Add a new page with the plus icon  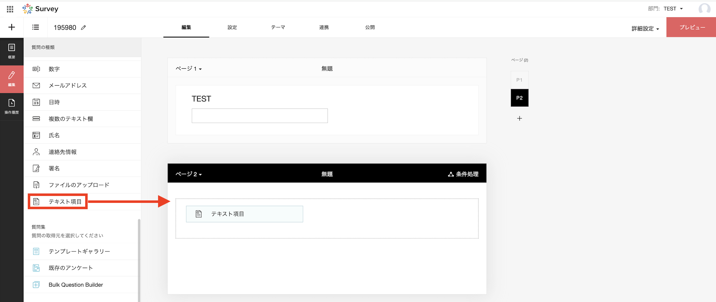point(519,119)
